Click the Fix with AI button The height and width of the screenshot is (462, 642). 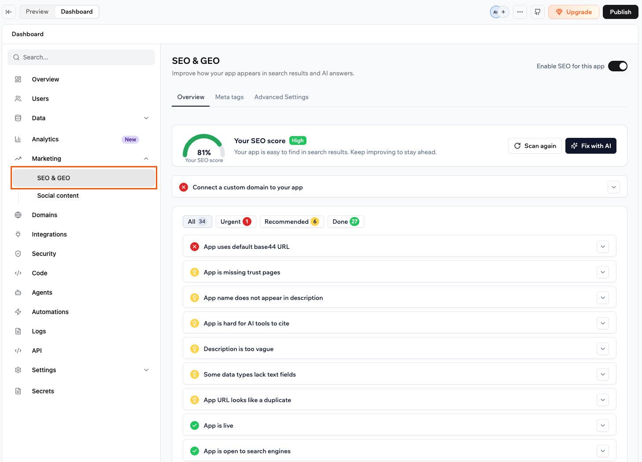591,146
